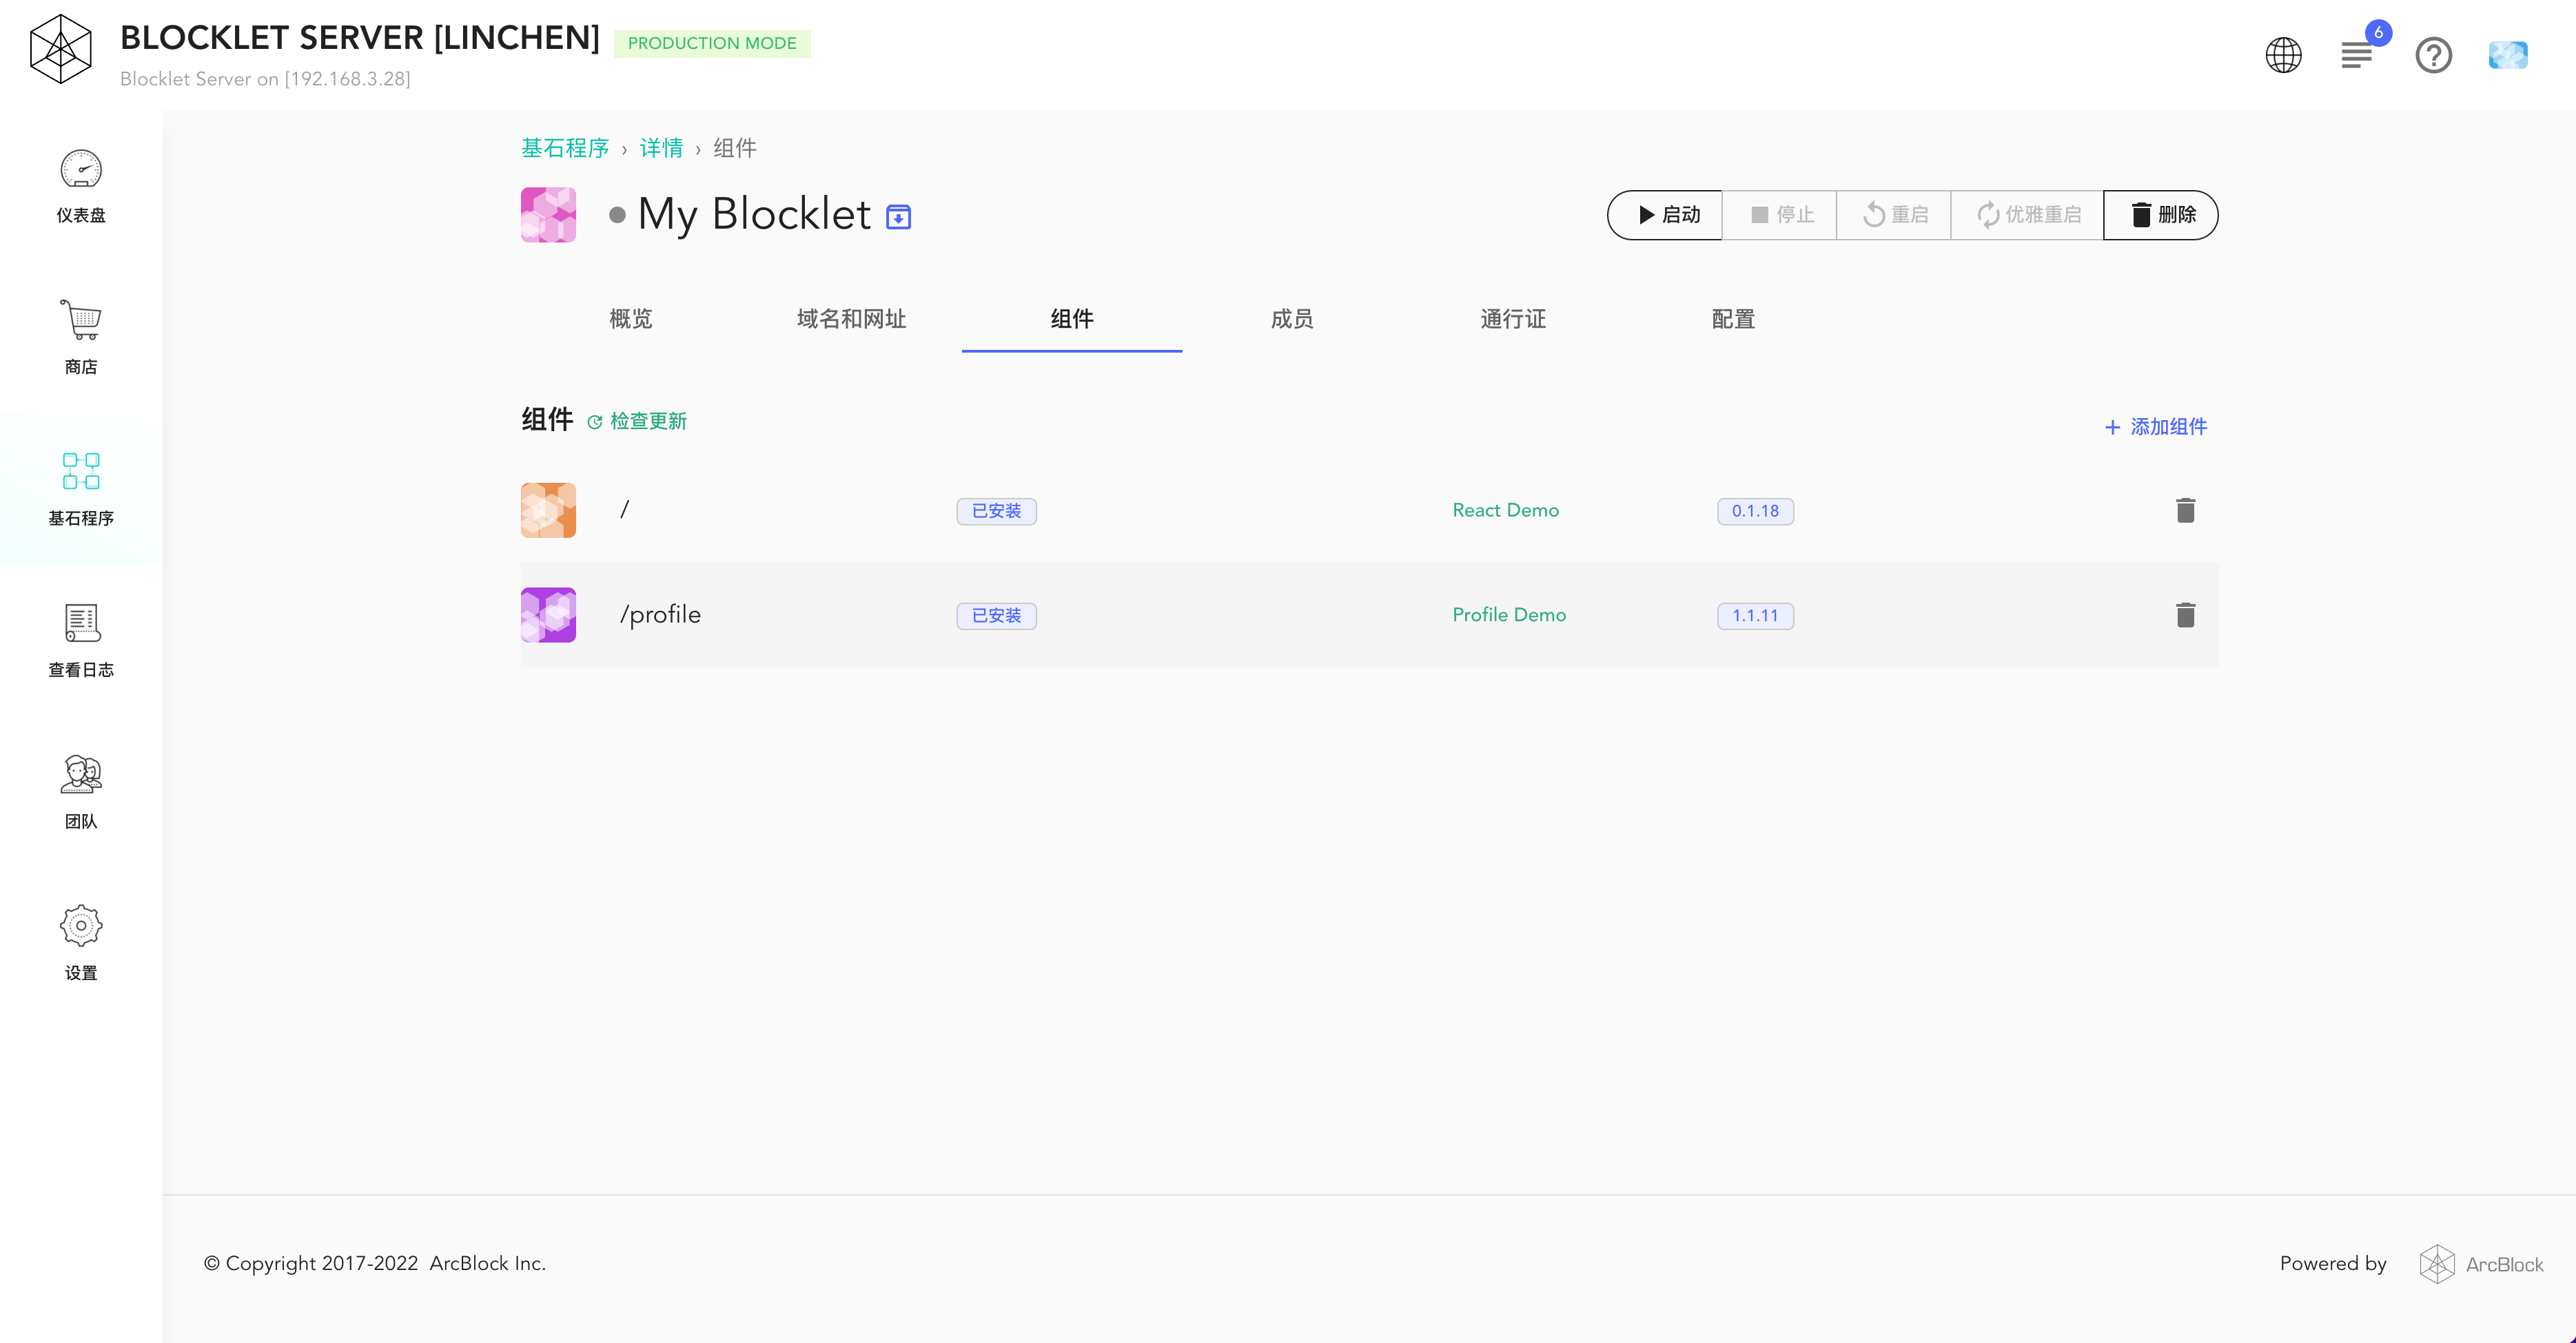Screen dimensions: 2576x1343
Task: Open the user avatar in top right
Action: coord(2507,55)
